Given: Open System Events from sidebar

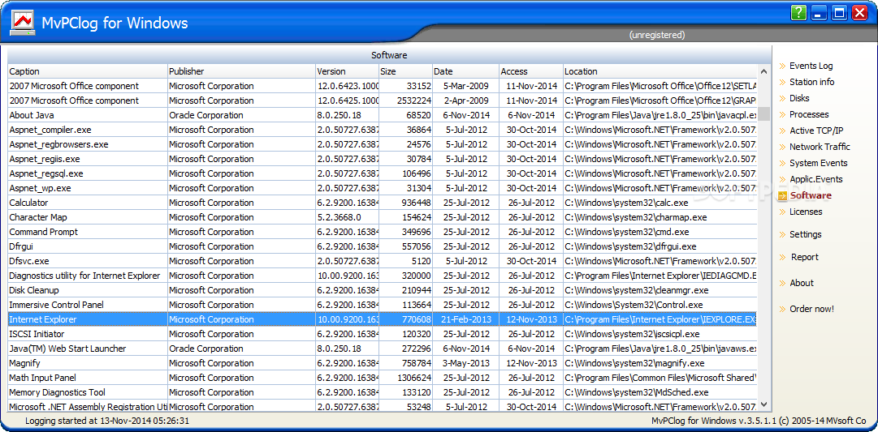Looking at the screenshot, I should click(819, 163).
